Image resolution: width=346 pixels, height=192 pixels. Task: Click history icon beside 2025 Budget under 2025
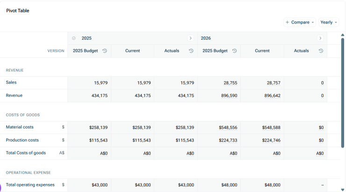[105, 51]
